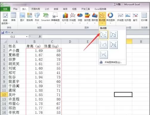Open Clip Art (剪贴画)
Viewport: 150px width, 115px height.
pyautogui.click(x=30, y=17)
